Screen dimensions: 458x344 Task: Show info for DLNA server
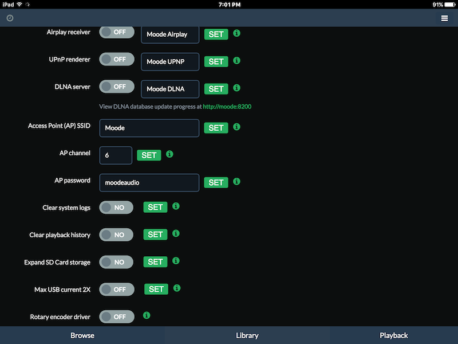(236, 88)
